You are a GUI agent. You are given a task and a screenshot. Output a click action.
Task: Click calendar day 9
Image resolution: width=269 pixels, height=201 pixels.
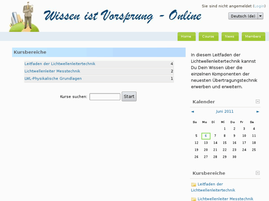click(234, 136)
